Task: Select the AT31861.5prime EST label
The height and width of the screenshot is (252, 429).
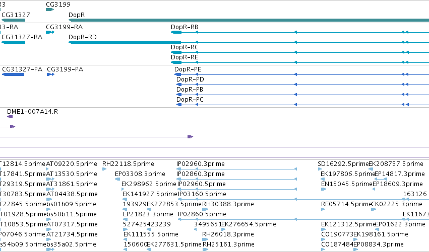Action: pos(72,184)
